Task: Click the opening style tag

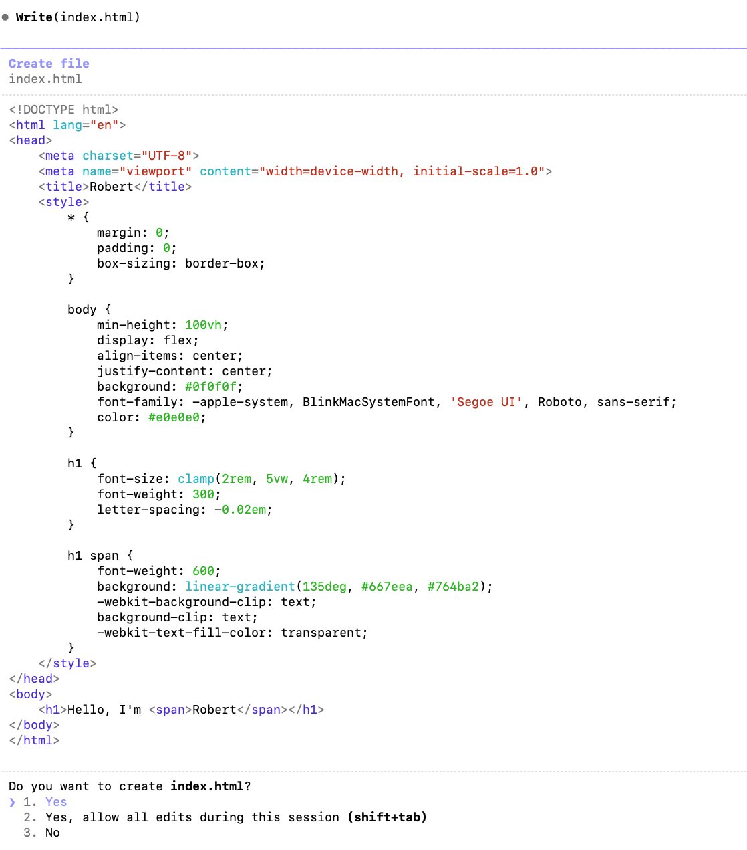Action: pyautogui.click(x=63, y=202)
